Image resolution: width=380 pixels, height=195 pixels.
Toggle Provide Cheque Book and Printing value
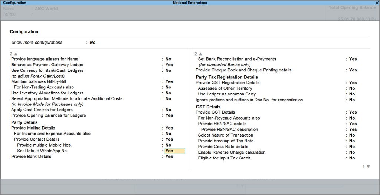353,70
